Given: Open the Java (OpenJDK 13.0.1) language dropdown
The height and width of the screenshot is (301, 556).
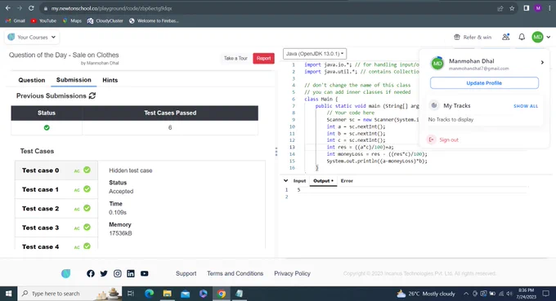Looking at the screenshot, I should [315, 54].
